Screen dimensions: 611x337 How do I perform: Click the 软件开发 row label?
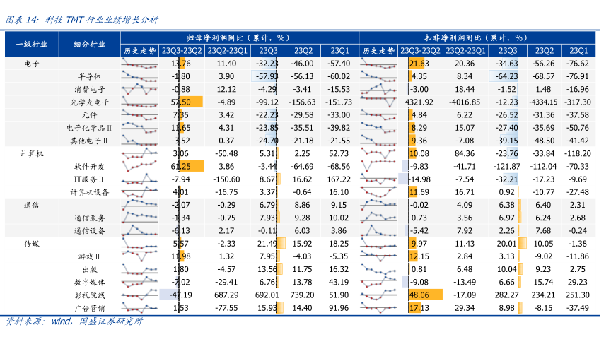pos(90,166)
